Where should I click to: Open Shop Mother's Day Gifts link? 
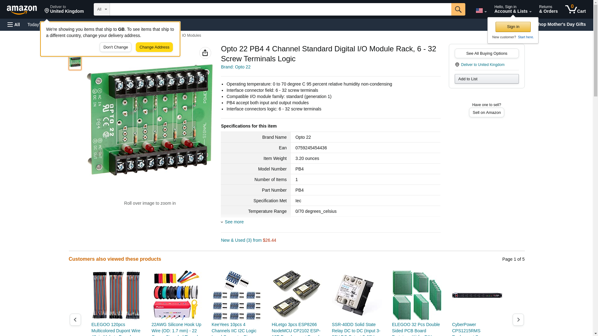pos(564,24)
